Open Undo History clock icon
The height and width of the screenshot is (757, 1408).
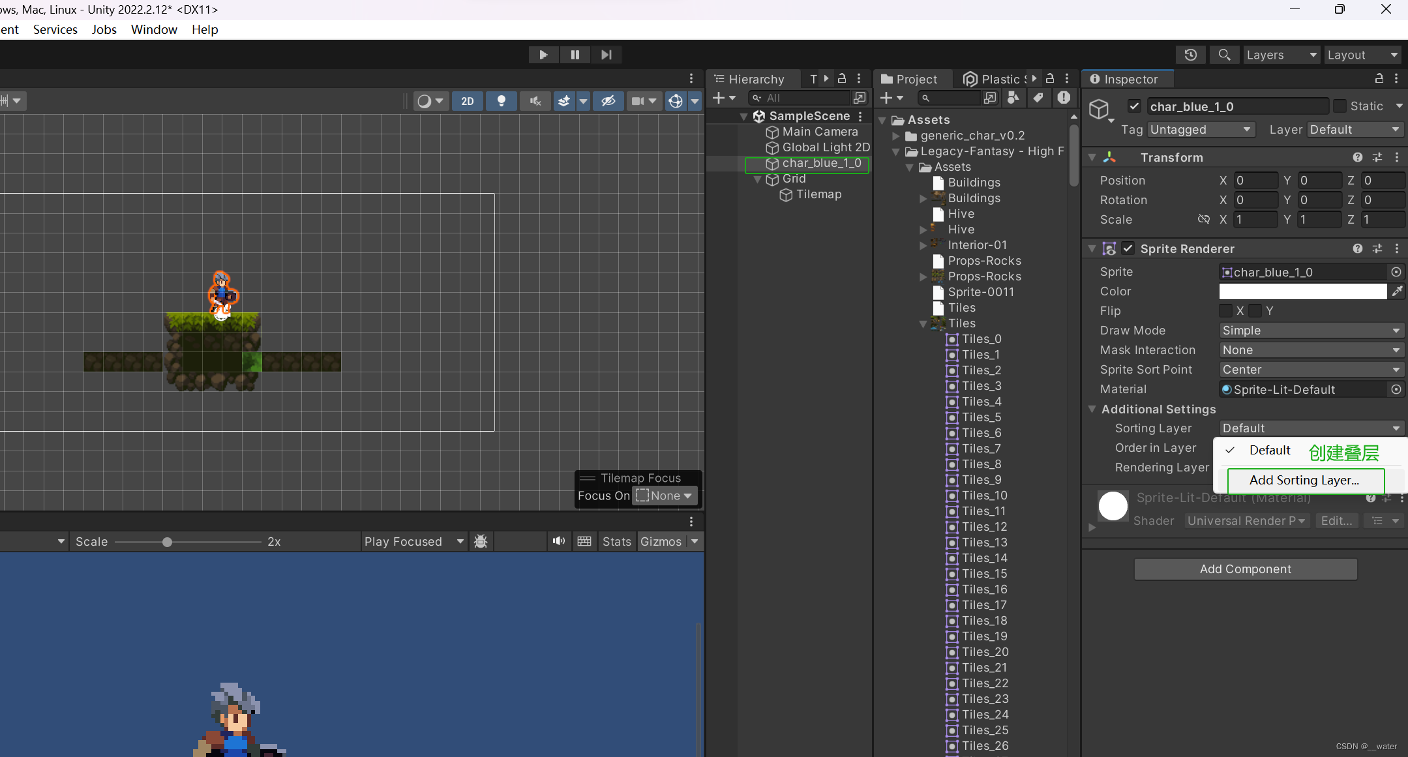coord(1190,55)
